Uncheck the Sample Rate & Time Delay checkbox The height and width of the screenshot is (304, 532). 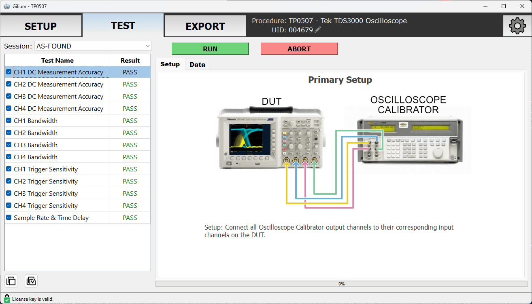coord(9,217)
